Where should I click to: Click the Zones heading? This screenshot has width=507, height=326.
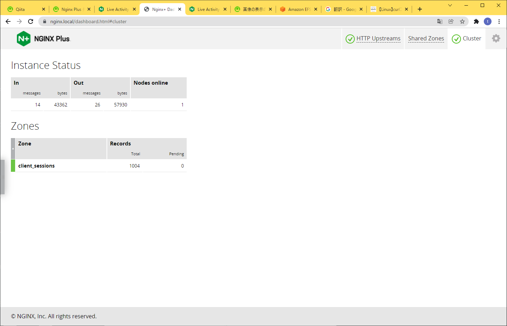[25, 126]
